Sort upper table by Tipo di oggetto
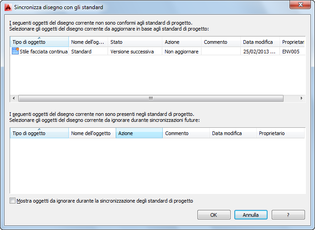This screenshot has width=315, height=230. click(39, 42)
